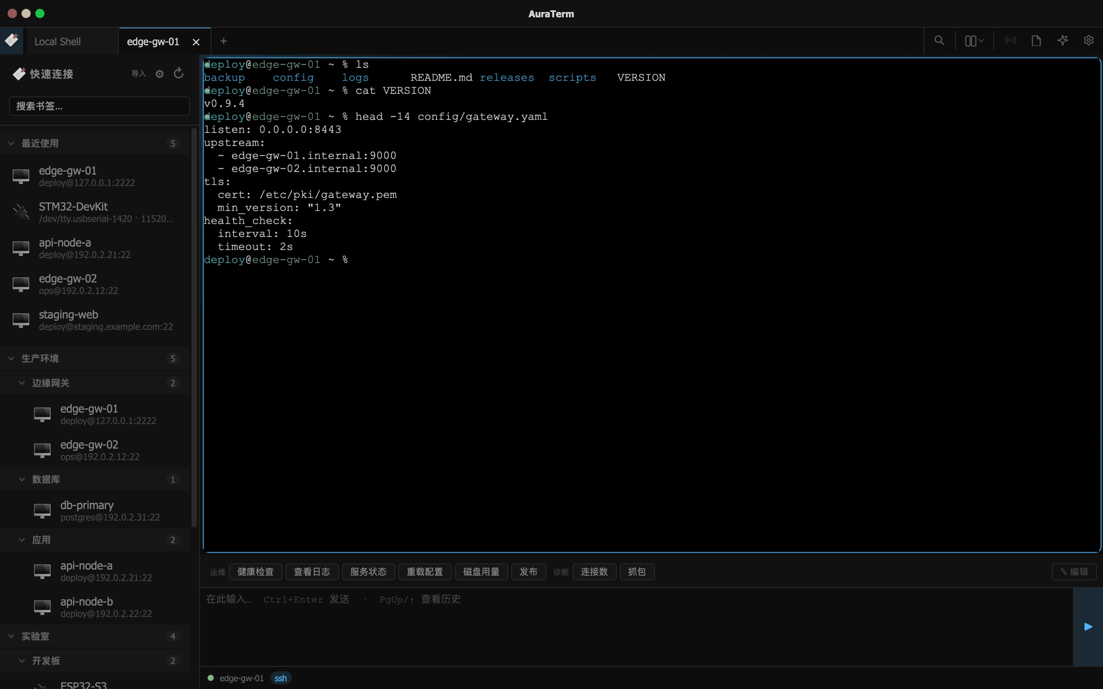Click the api-node-b monitor icon
This screenshot has height=689, width=1103.
click(42, 607)
